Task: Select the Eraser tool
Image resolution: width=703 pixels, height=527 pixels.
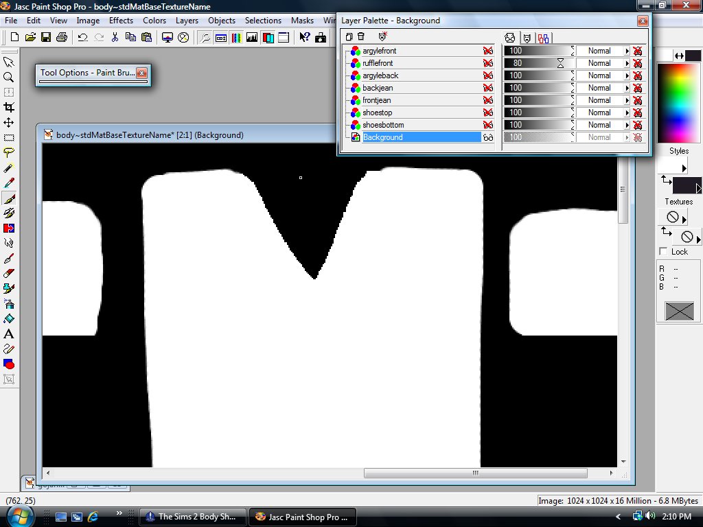Action: (8, 273)
